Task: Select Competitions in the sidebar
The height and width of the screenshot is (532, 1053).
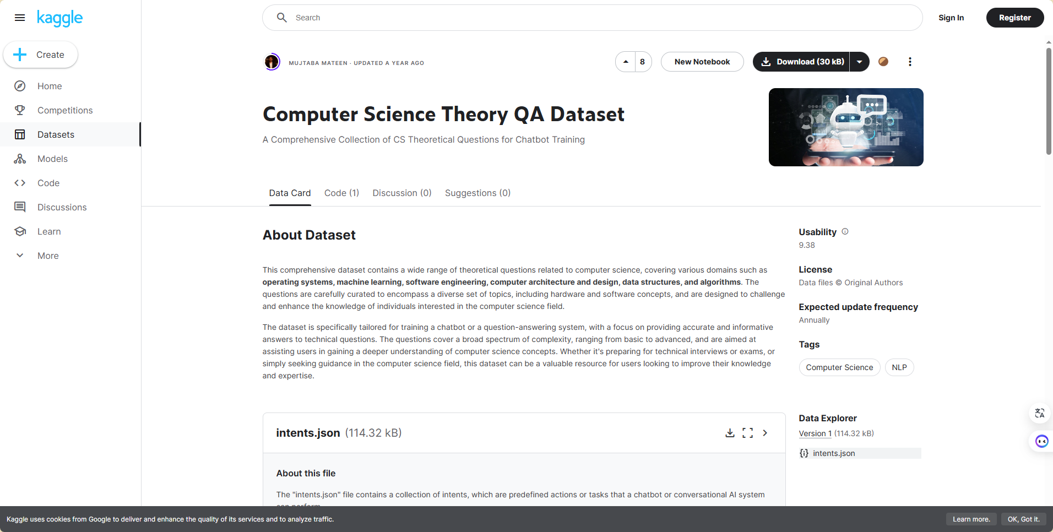Action: coord(65,110)
